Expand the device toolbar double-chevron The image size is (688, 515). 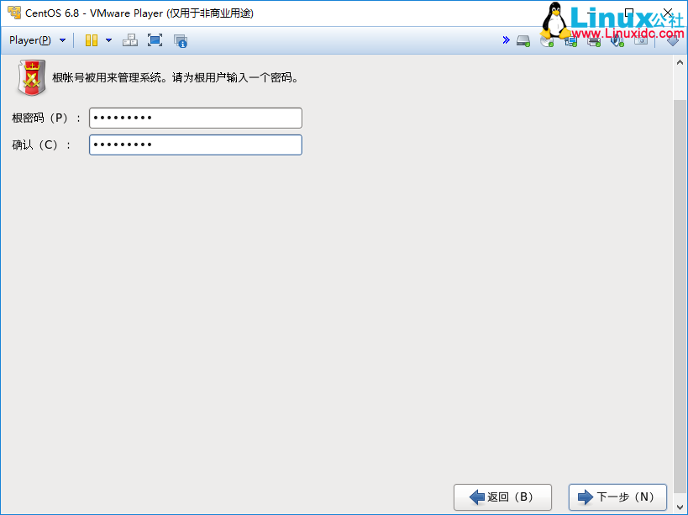coord(506,40)
